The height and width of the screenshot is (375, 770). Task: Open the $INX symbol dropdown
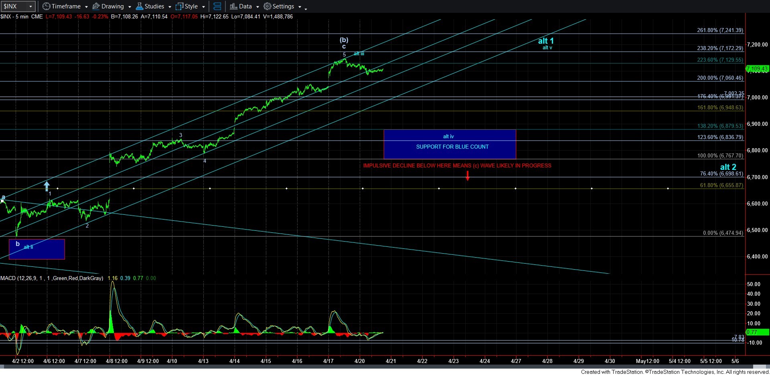(x=30, y=6)
